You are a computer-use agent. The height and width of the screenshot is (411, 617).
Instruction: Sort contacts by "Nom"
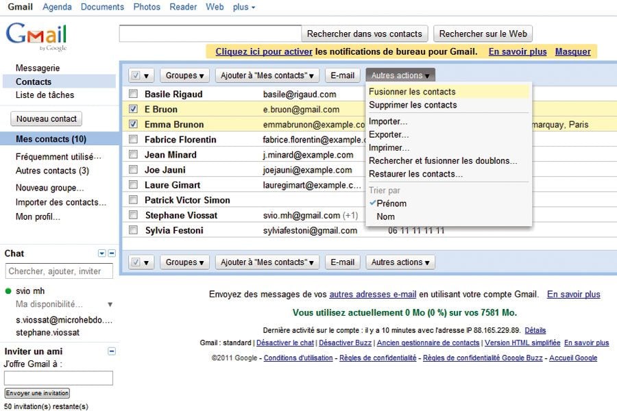386,217
